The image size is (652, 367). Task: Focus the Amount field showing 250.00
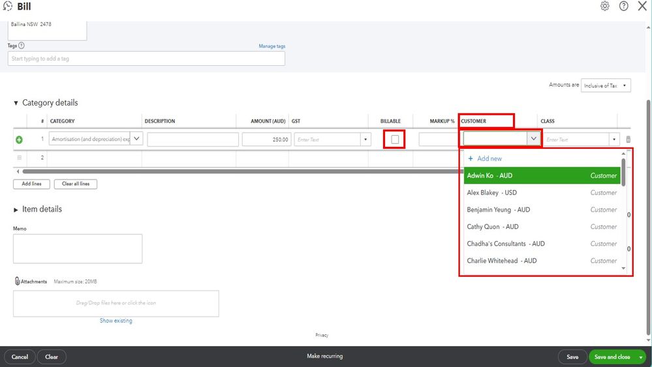pyautogui.click(x=266, y=139)
